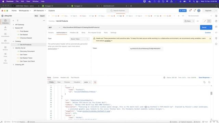Screen dimensions: 219x123
Task: Click the comment mode icon beside the pencil
Action: [209, 21]
